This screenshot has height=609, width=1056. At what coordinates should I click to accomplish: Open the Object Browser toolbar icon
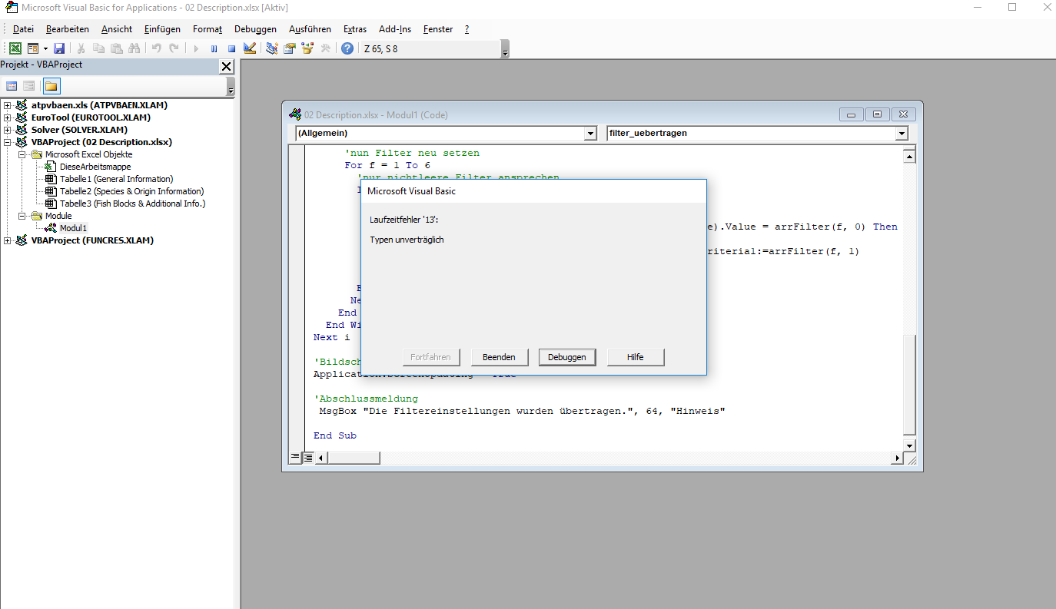pyautogui.click(x=307, y=48)
